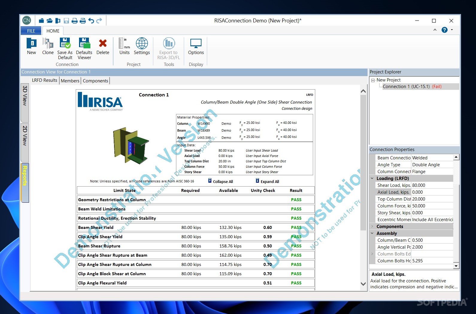This screenshot has width=476, height=314.
Task: Click the report vertical scrollbar thumb
Action: tap(363, 163)
